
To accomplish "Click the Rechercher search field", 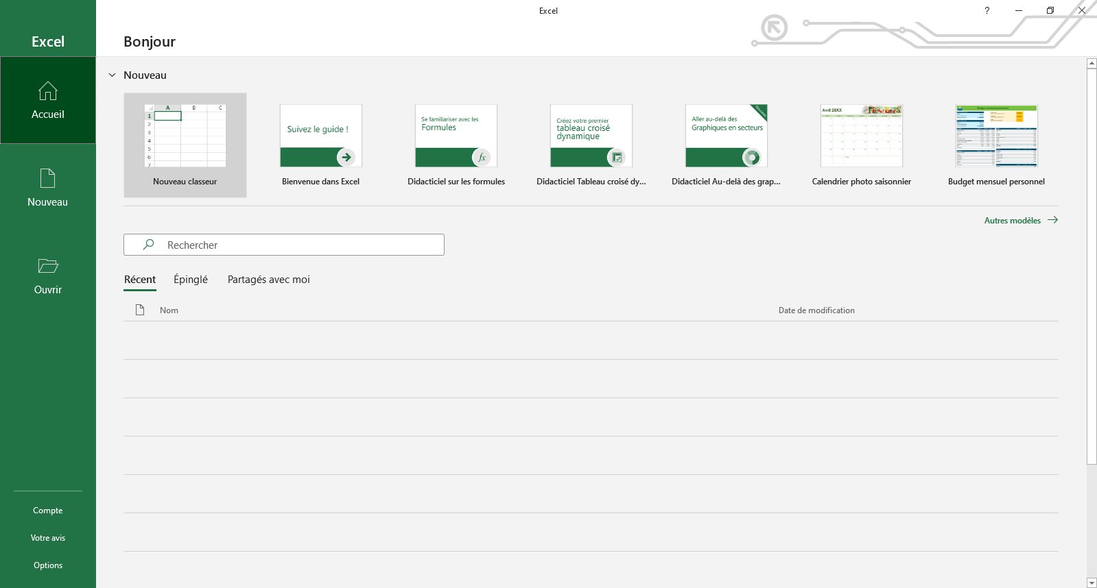I will point(284,245).
